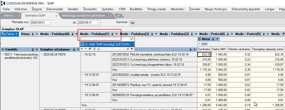Collapse the 19 12 06 01 group
Viewport: 285px width, 110px height.
pos(83,95)
